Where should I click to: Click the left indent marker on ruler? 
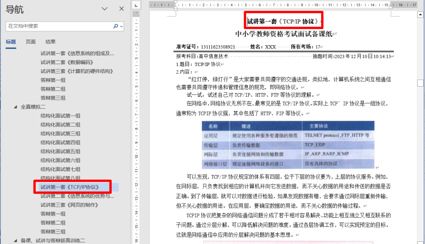pyautogui.click(x=176, y=8)
